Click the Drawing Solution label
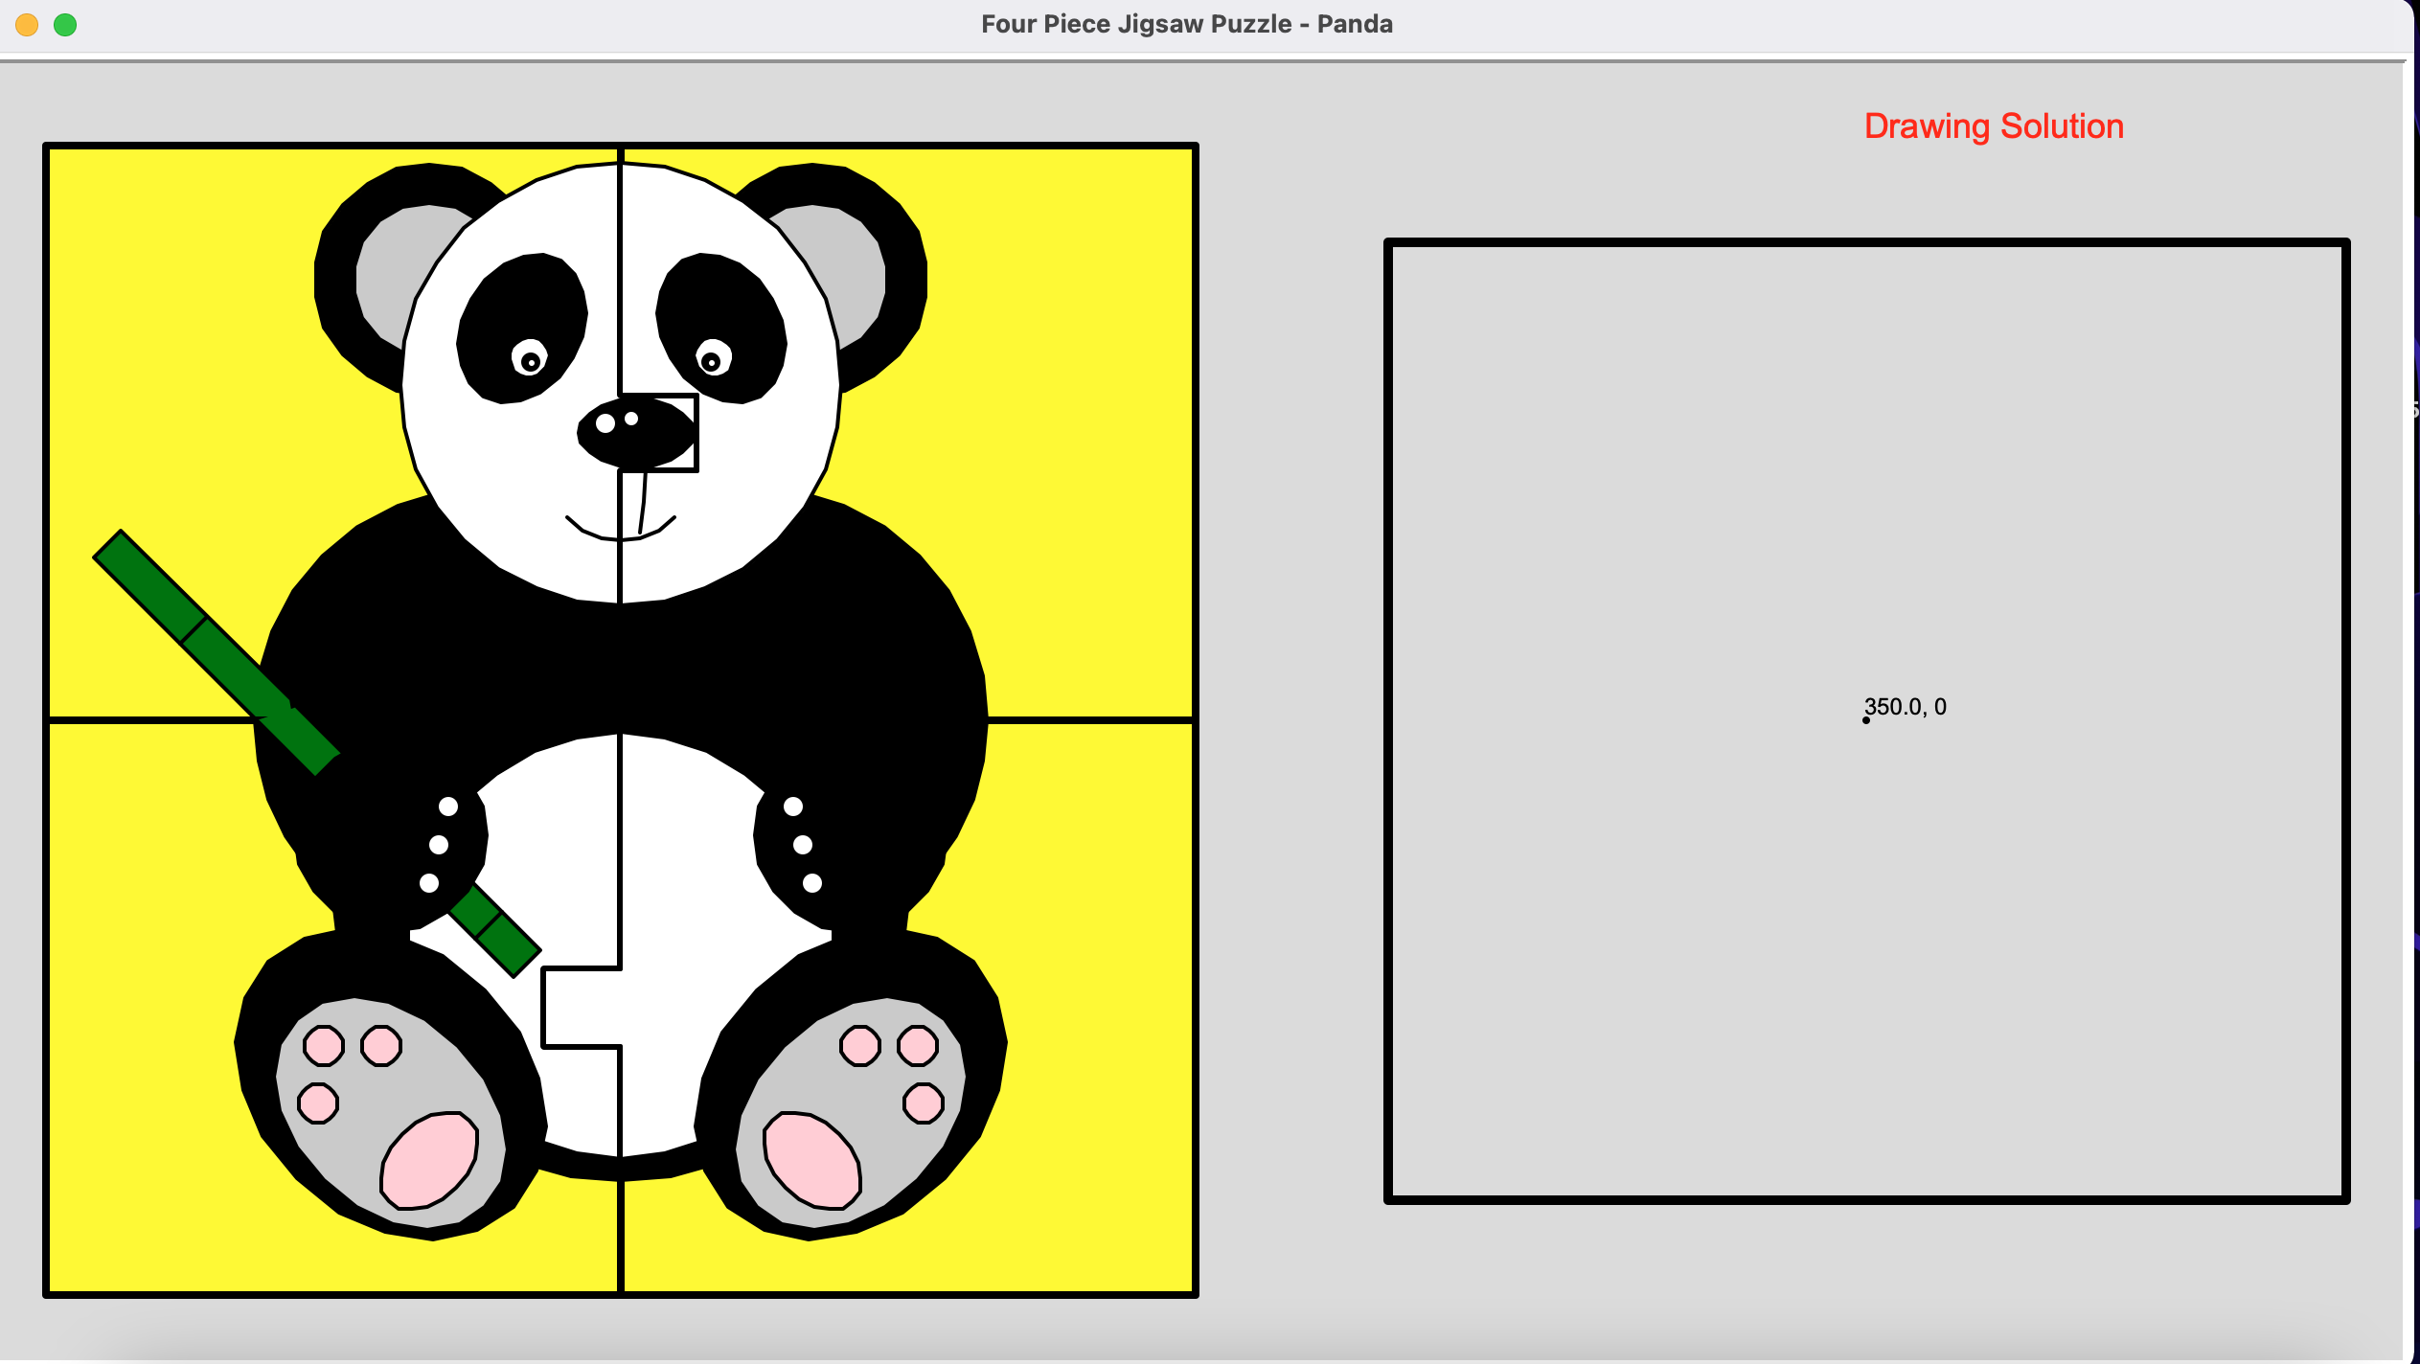This screenshot has height=1364, width=2420. click(x=1995, y=125)
